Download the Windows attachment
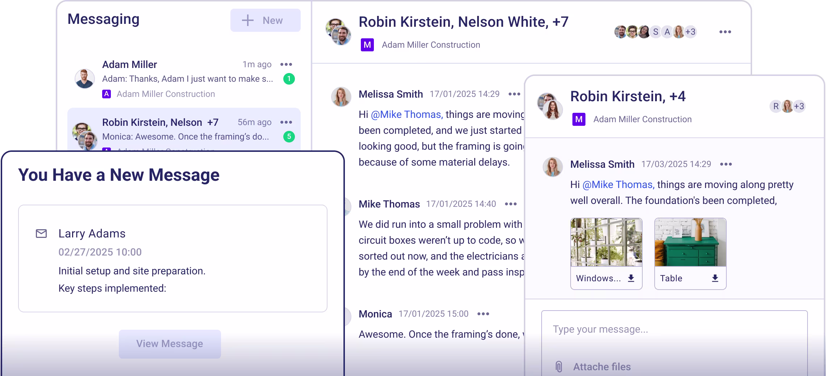The height and width of the screenshot is (376, 826). pos(631,278)
